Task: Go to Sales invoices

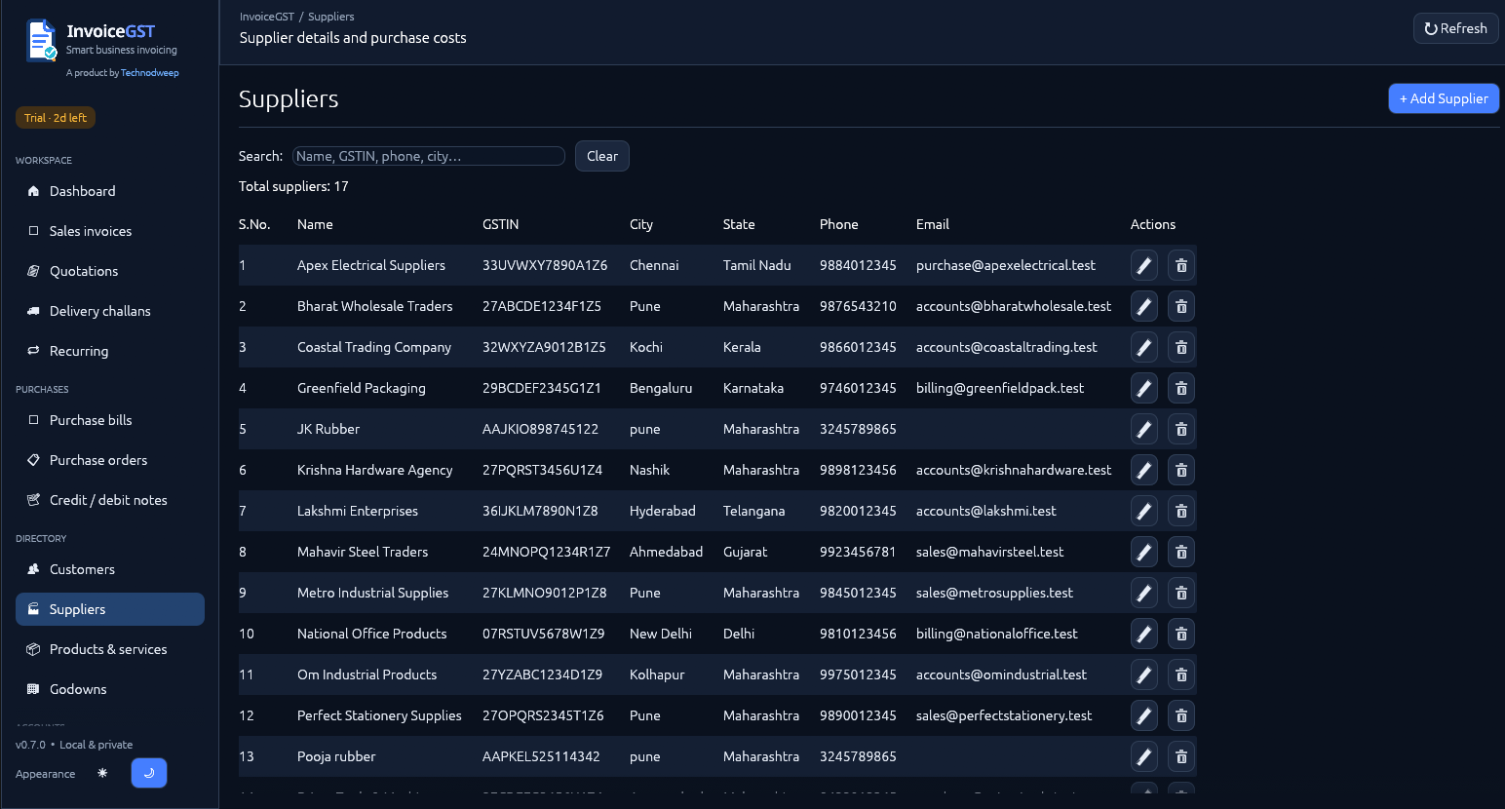Action: tap(110, 231)
